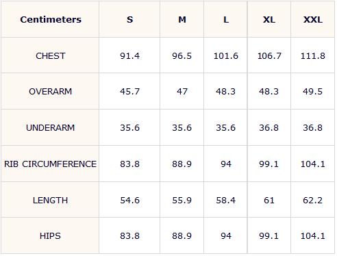Viewport: 337px width, 256px height.
Task: Select the XL size column header
Action: coord(269,20)
